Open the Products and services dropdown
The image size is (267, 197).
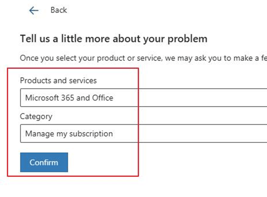point(144,98)
